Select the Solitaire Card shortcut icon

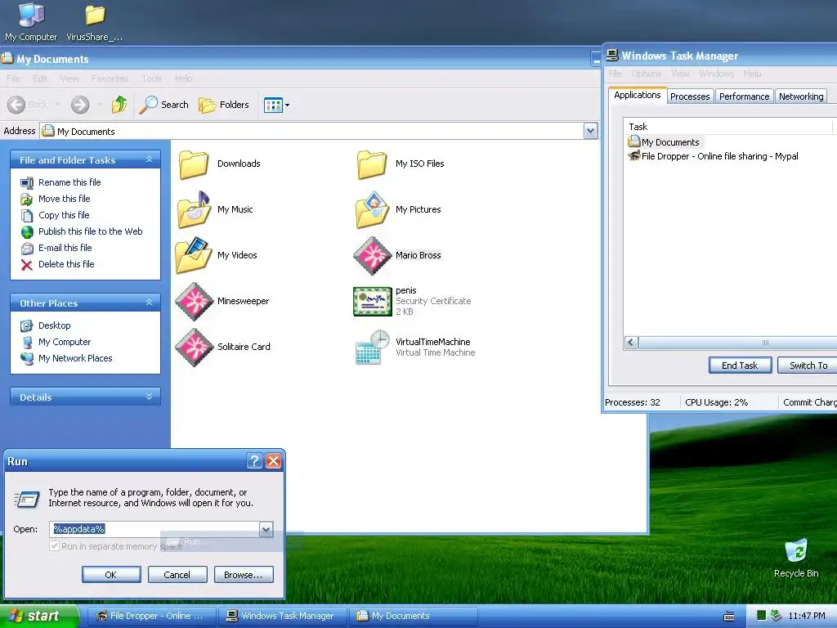coord(195,347)
